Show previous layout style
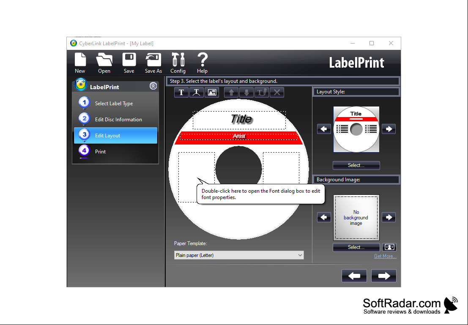468x325 pixels. point(324,129)
